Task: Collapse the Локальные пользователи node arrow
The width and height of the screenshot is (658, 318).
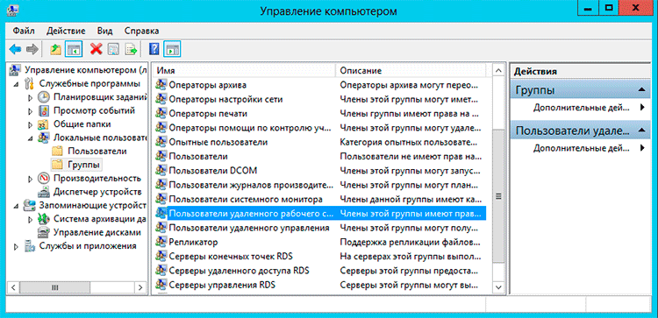Action: pyautogui.click(x=31, y=138)
